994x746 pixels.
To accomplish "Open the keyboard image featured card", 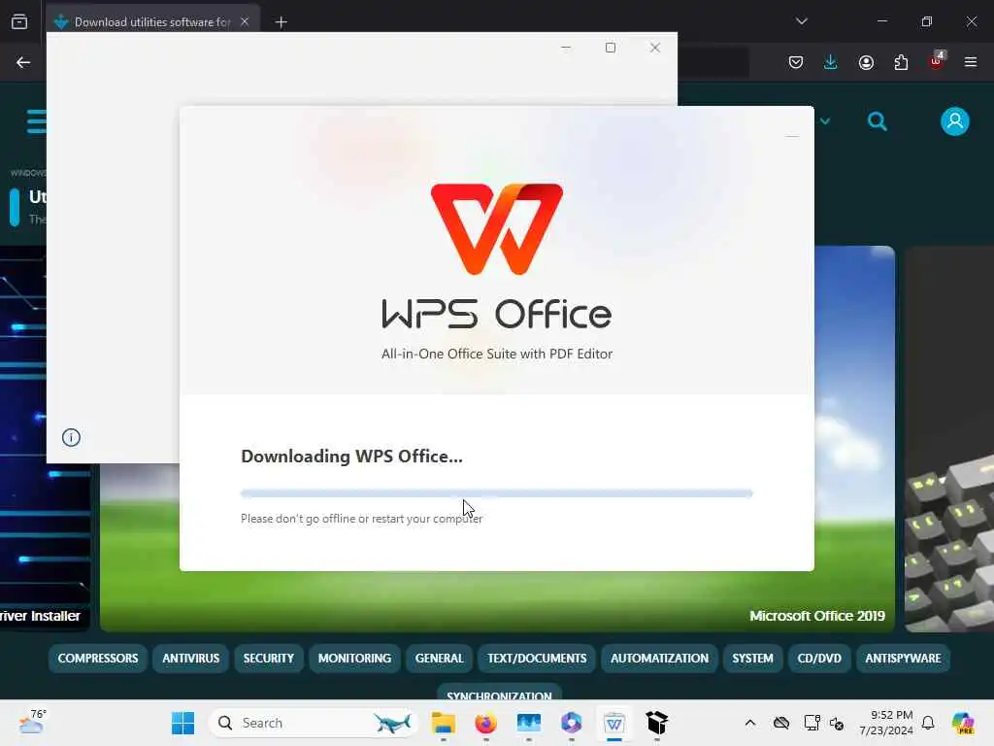I will [949, 439].
